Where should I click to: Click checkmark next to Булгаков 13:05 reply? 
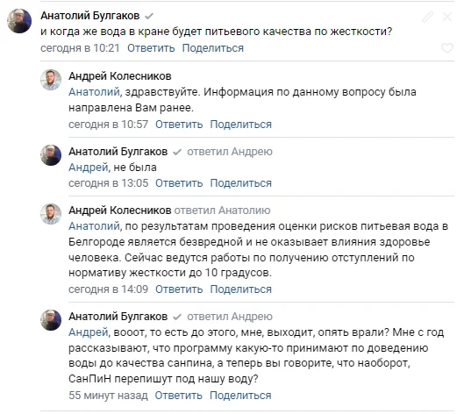(x=177, y=152)
